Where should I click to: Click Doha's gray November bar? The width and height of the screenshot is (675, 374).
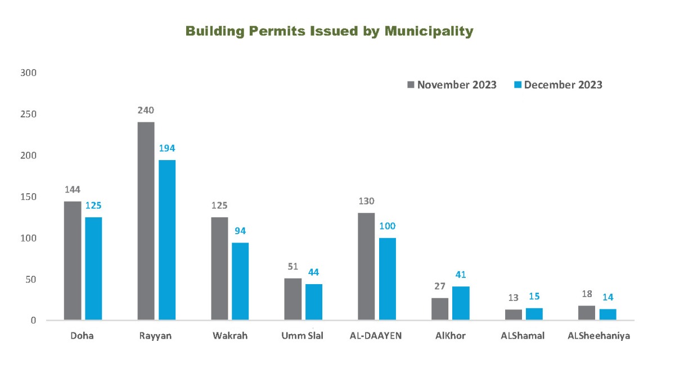[73, 261]
